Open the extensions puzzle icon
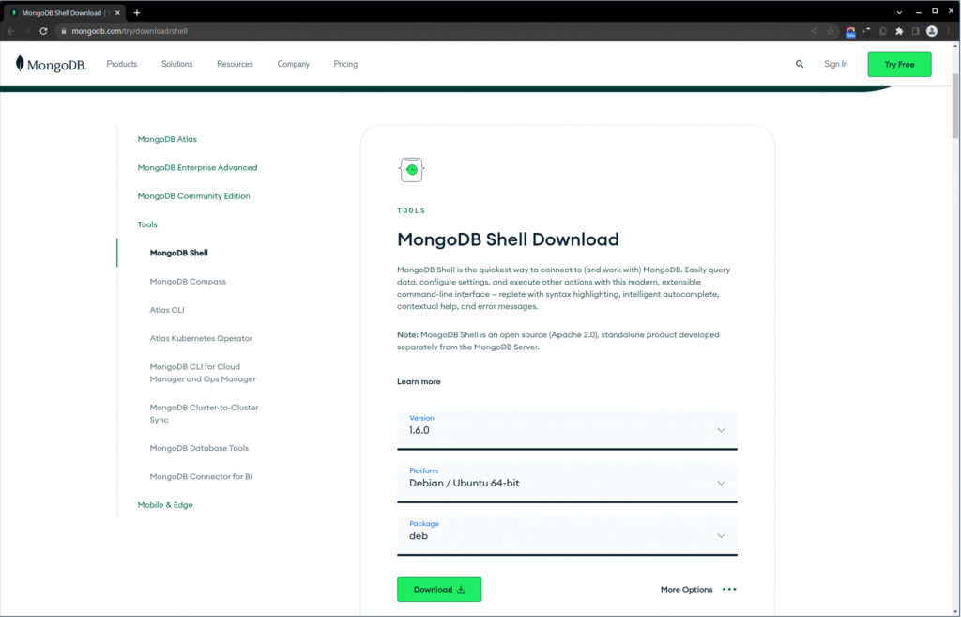The height and width of the screenshot is (617, 961). pos(899,31)
